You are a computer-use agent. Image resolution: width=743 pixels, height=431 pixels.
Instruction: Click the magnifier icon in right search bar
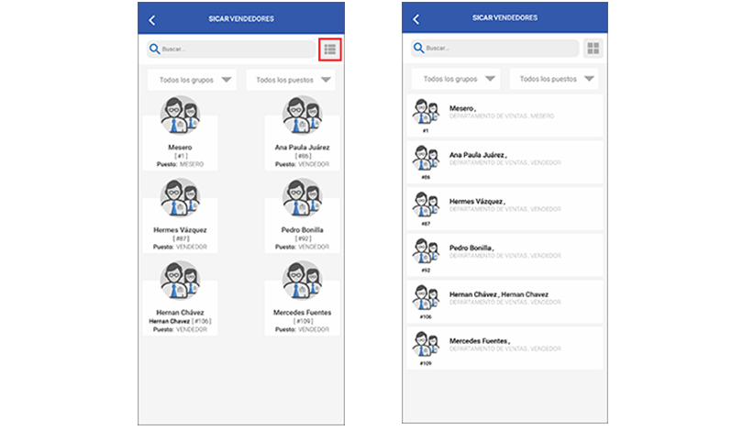tap(418, 49)
